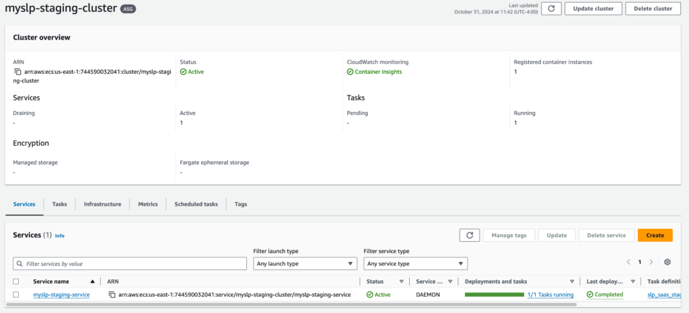Open the Filter service type dropdown
689x313 pixels.
[416, 263]
